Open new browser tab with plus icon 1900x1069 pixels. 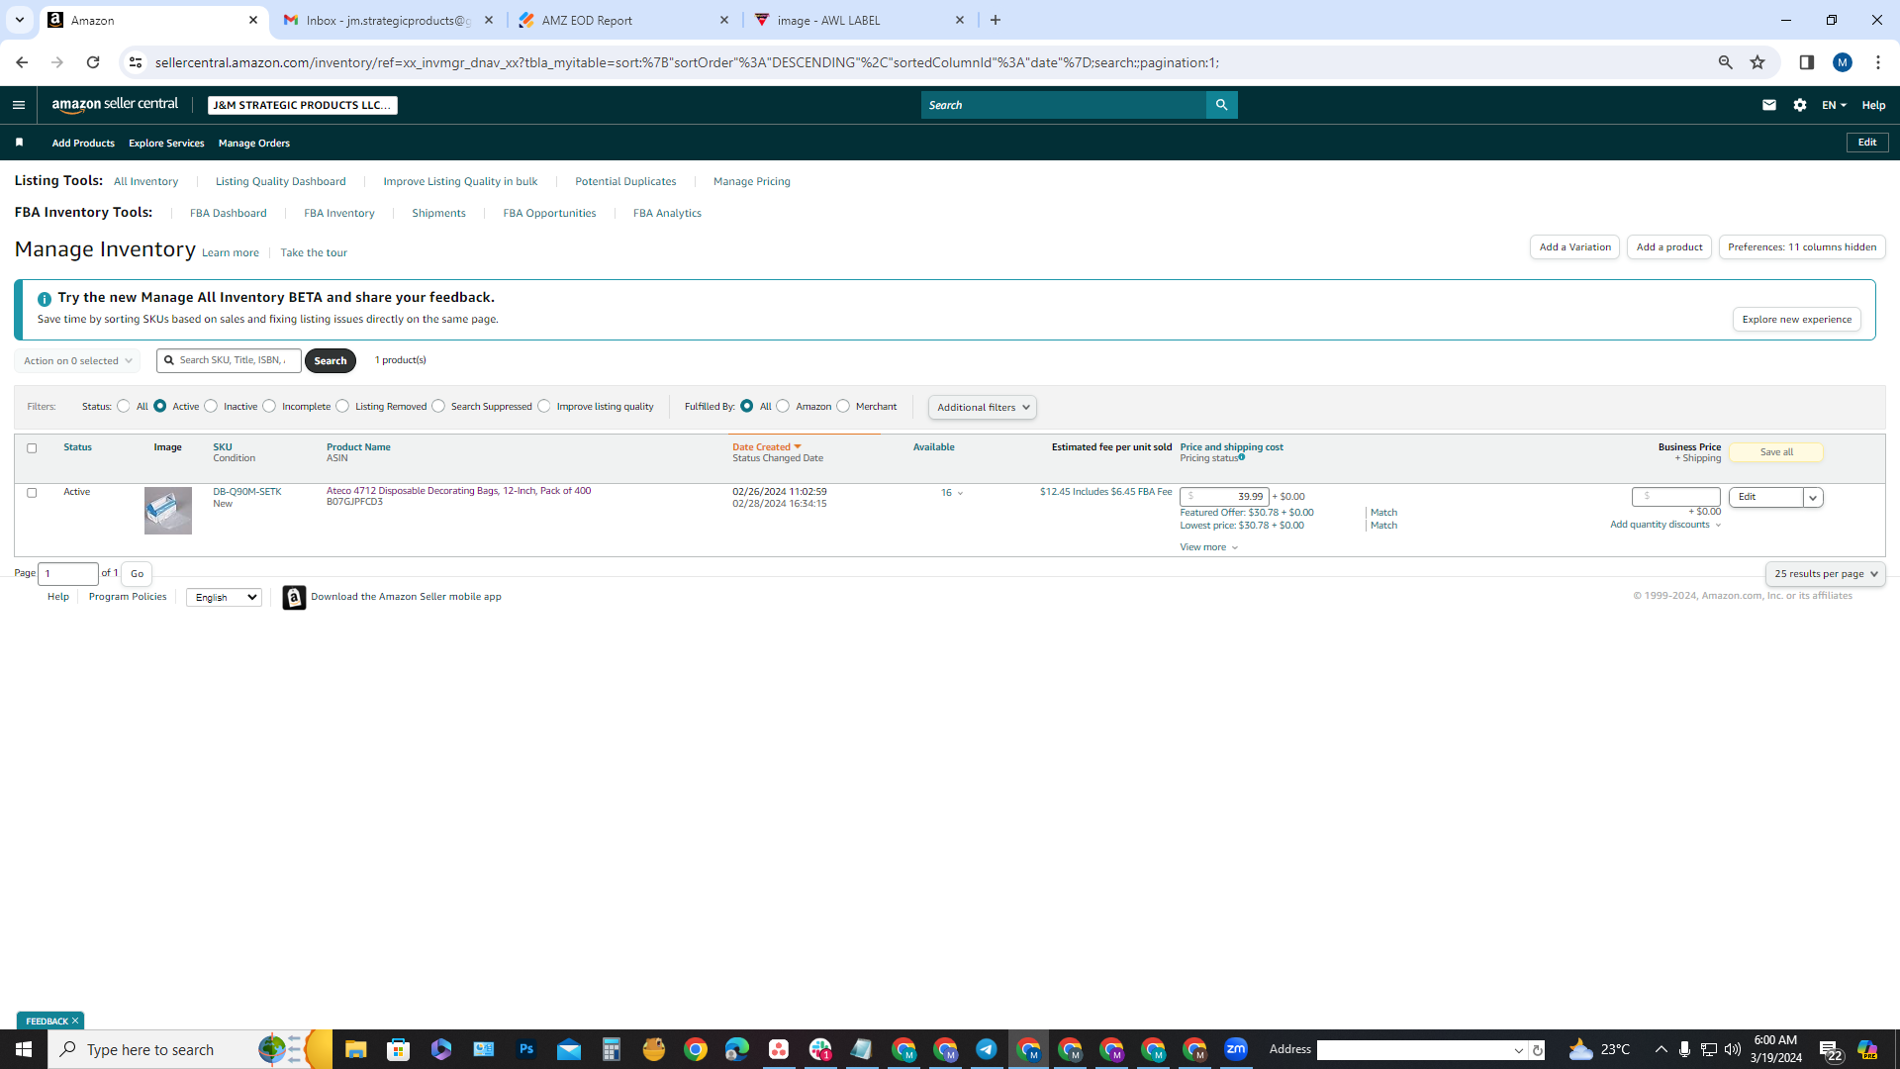pos(996,20)
